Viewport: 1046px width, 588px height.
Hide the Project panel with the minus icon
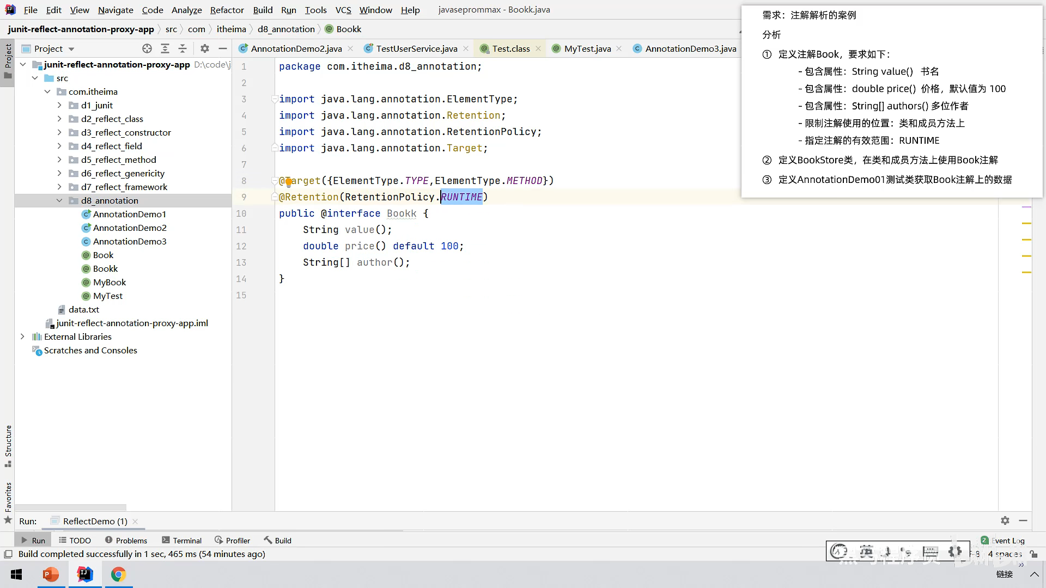[x=223, y=48]
